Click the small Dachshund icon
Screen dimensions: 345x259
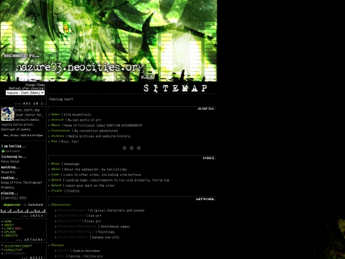pos(25,205)
